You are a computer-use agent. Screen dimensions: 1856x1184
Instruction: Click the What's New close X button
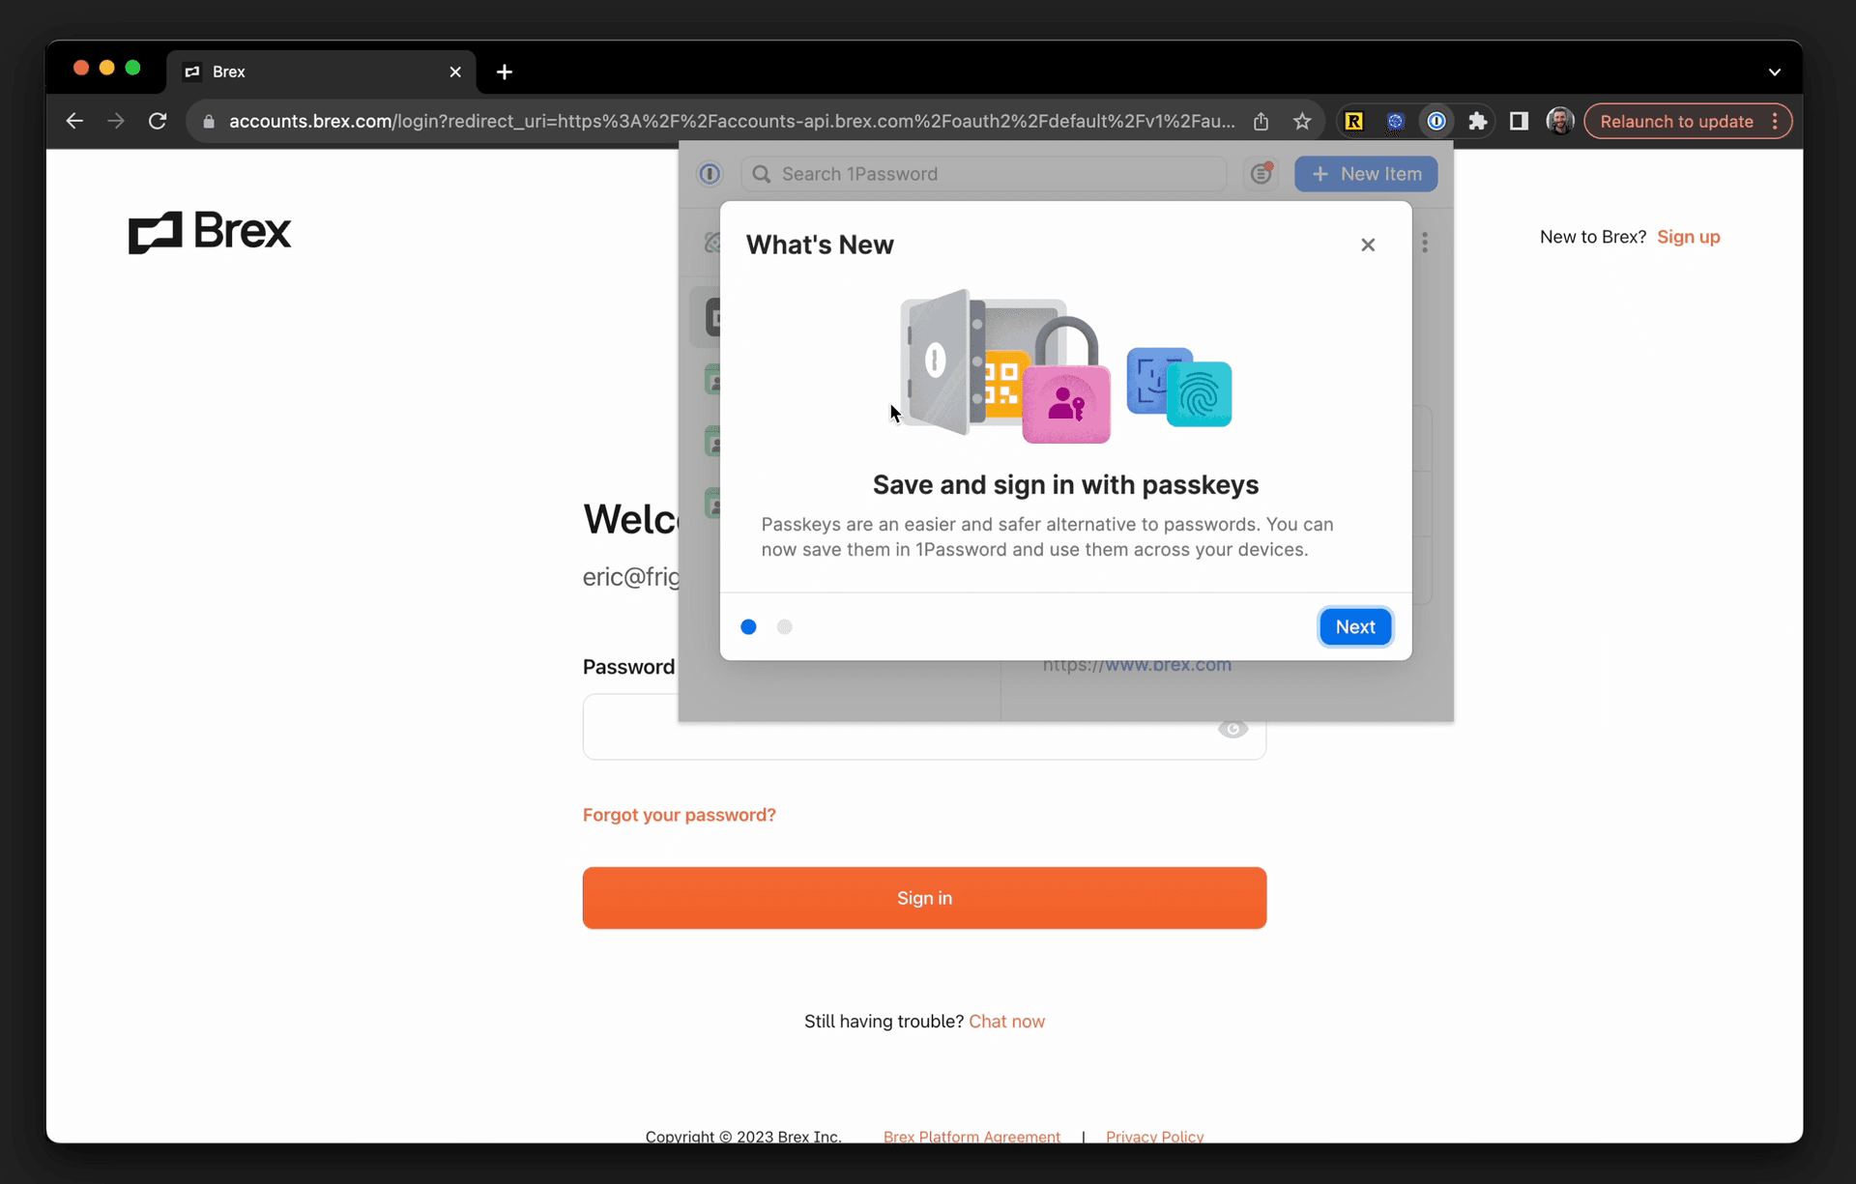1368,244
